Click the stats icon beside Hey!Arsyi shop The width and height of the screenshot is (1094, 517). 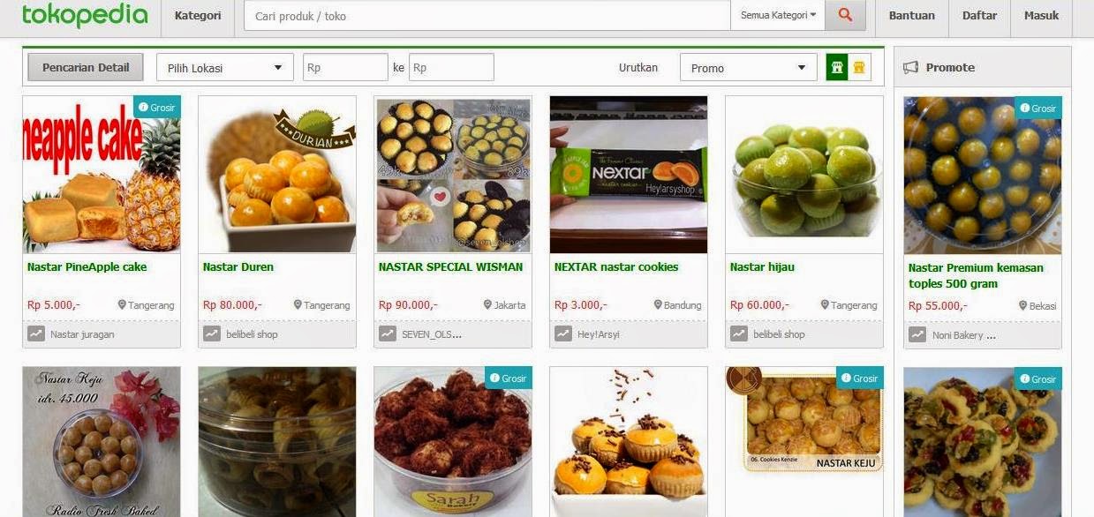(x=563, y=334)
